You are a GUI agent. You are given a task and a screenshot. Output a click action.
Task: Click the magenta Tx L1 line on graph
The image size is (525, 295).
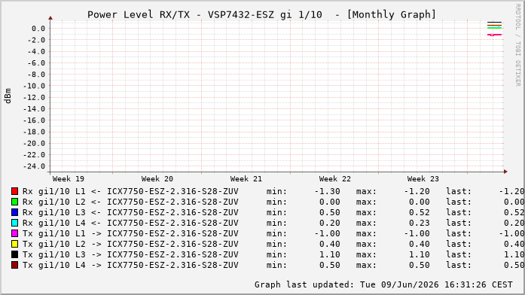495,35
